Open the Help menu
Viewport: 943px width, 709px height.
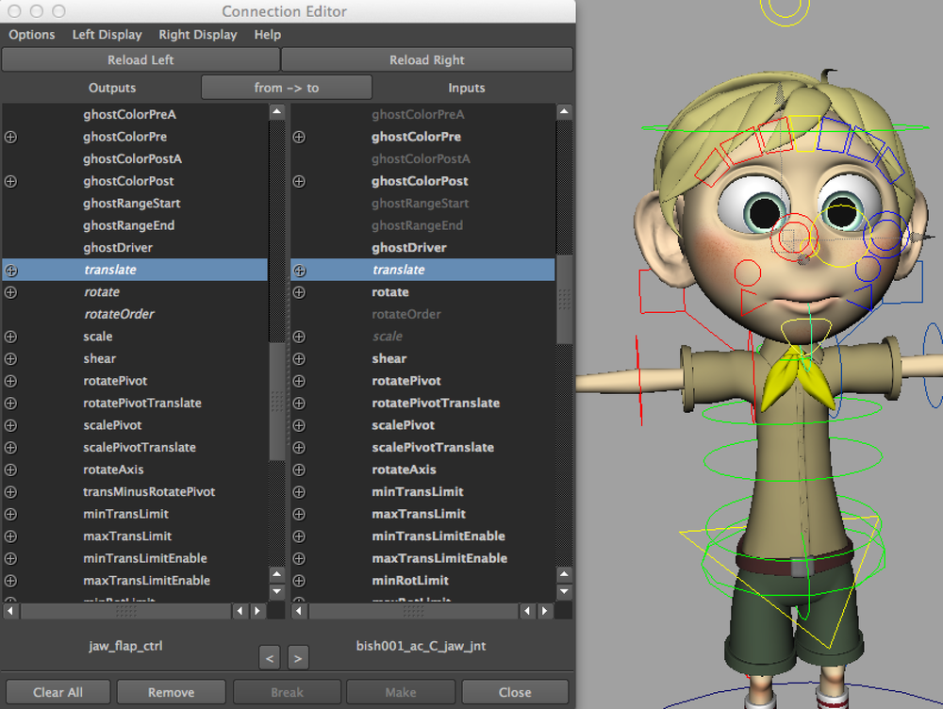[x=268, y=35]
